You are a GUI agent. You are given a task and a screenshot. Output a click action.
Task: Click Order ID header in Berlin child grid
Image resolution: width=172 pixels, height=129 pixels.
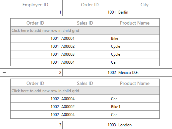click(x=35, y=23)
